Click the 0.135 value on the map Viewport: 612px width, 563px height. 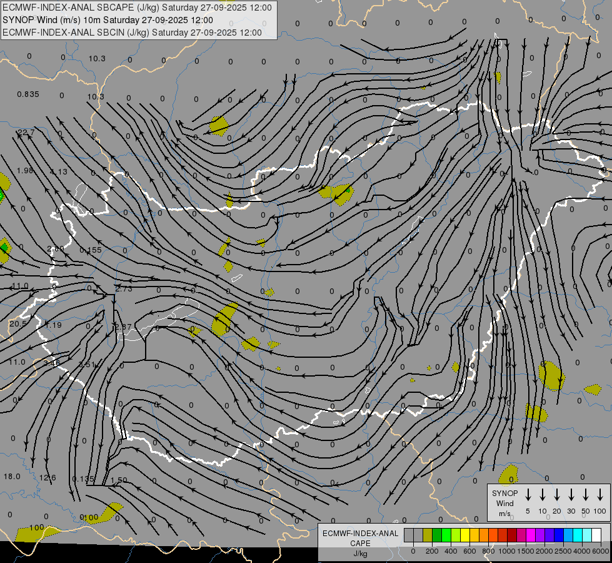click(x=83, y=479)
